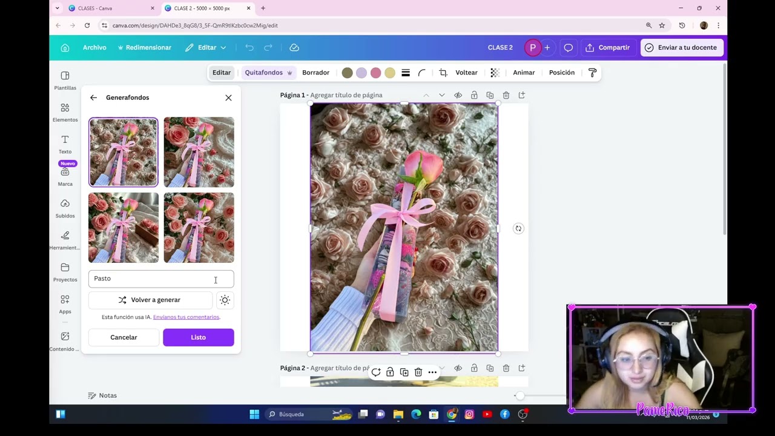Screen dimensions: 775x436
Task: Duplicate element in floating toolbar
Action: tap(404, 372)
